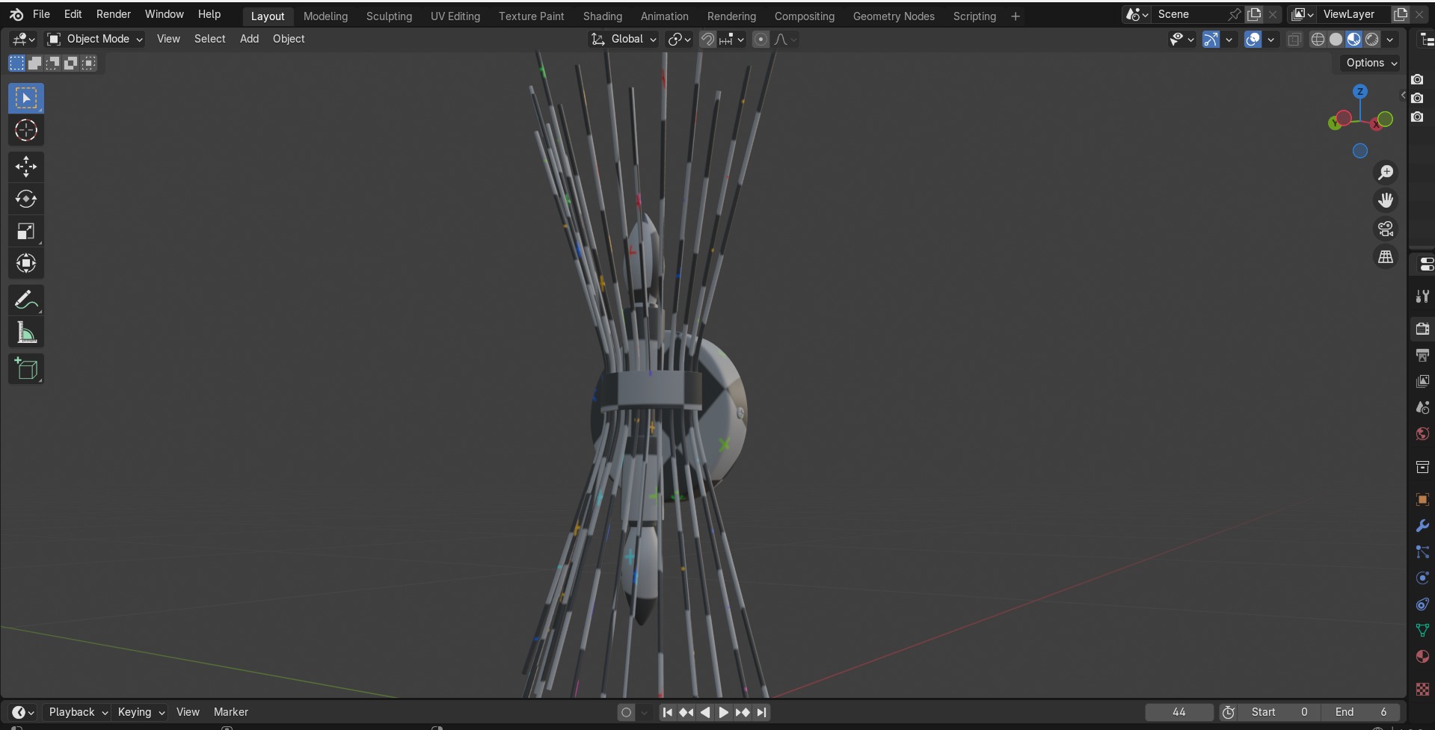The width and height of the screenshot is (1435, 730).
Task: Open the Edit menu
Action: click(x=73, y=14)
